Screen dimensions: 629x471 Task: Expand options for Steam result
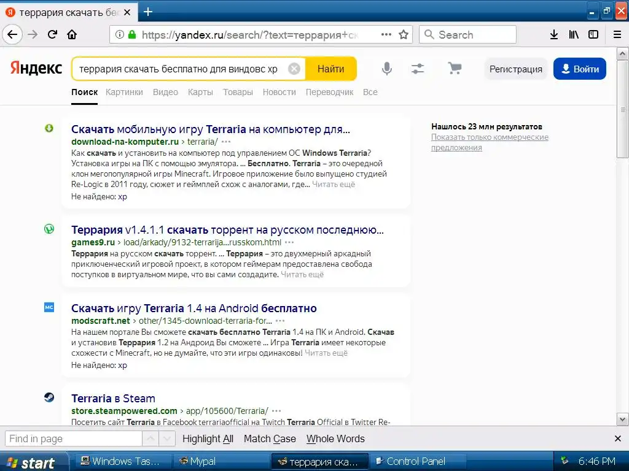276,411
